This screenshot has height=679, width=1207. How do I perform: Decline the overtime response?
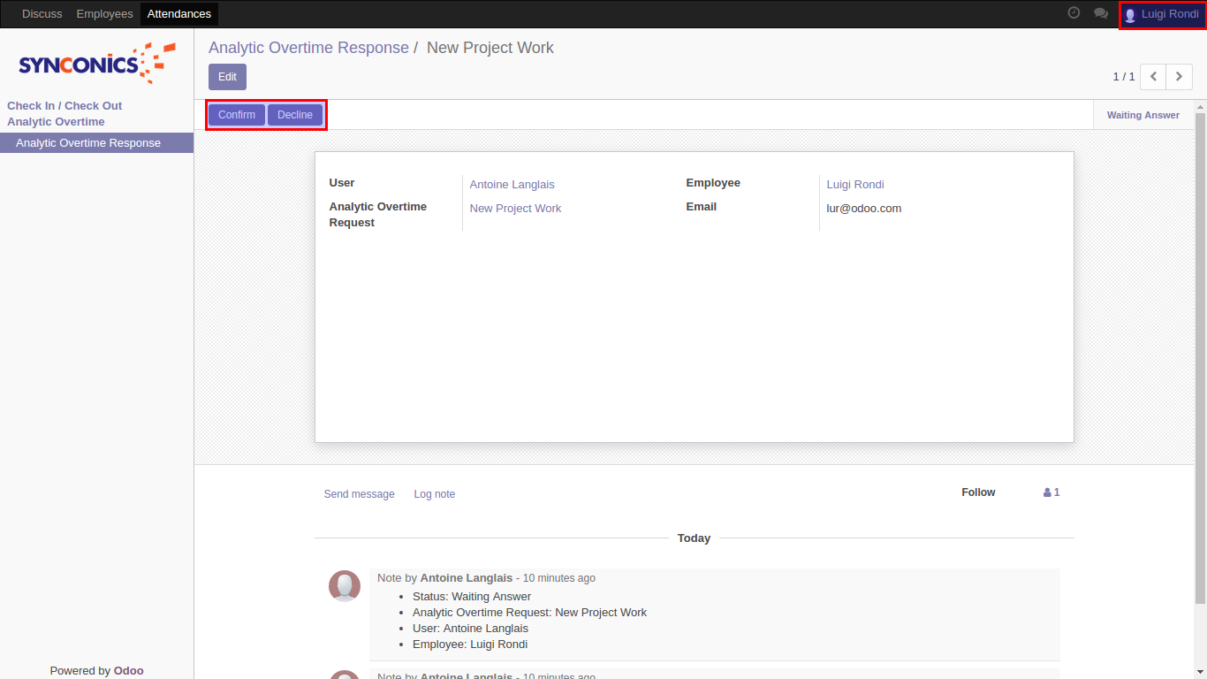tap(295, 115)
